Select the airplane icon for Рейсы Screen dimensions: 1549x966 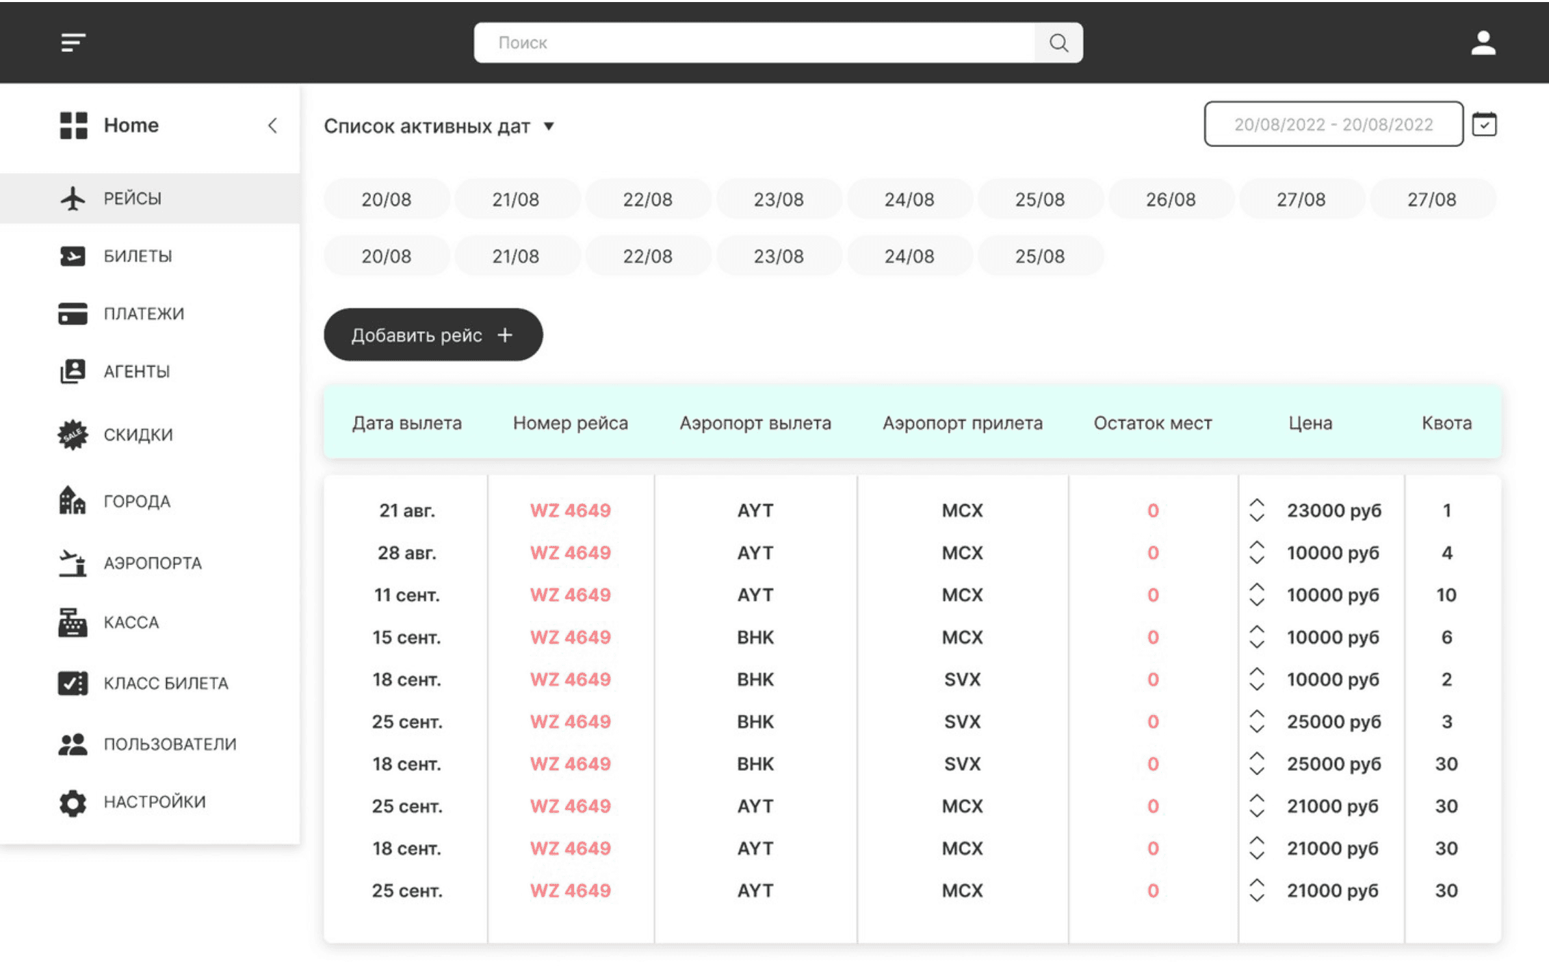coord(73,198)
